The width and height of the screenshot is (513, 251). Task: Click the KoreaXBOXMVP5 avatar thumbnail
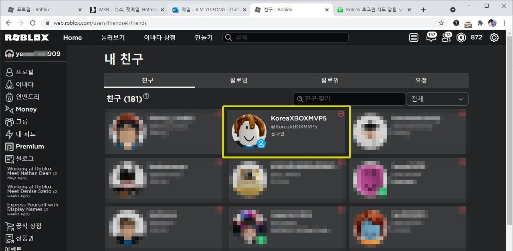249,131
